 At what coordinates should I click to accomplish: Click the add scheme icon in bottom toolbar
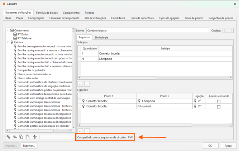[x=8, y=137]
